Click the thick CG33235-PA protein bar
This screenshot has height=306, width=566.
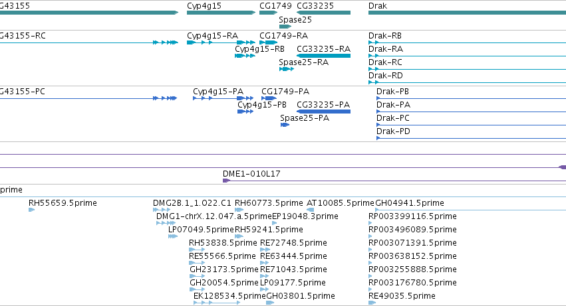[x=323, y=112]
